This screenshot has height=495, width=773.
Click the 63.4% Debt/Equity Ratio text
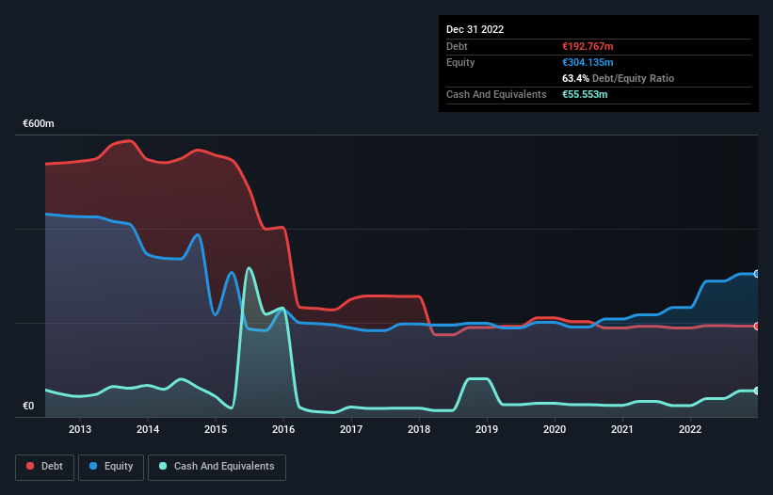(618, 78)
